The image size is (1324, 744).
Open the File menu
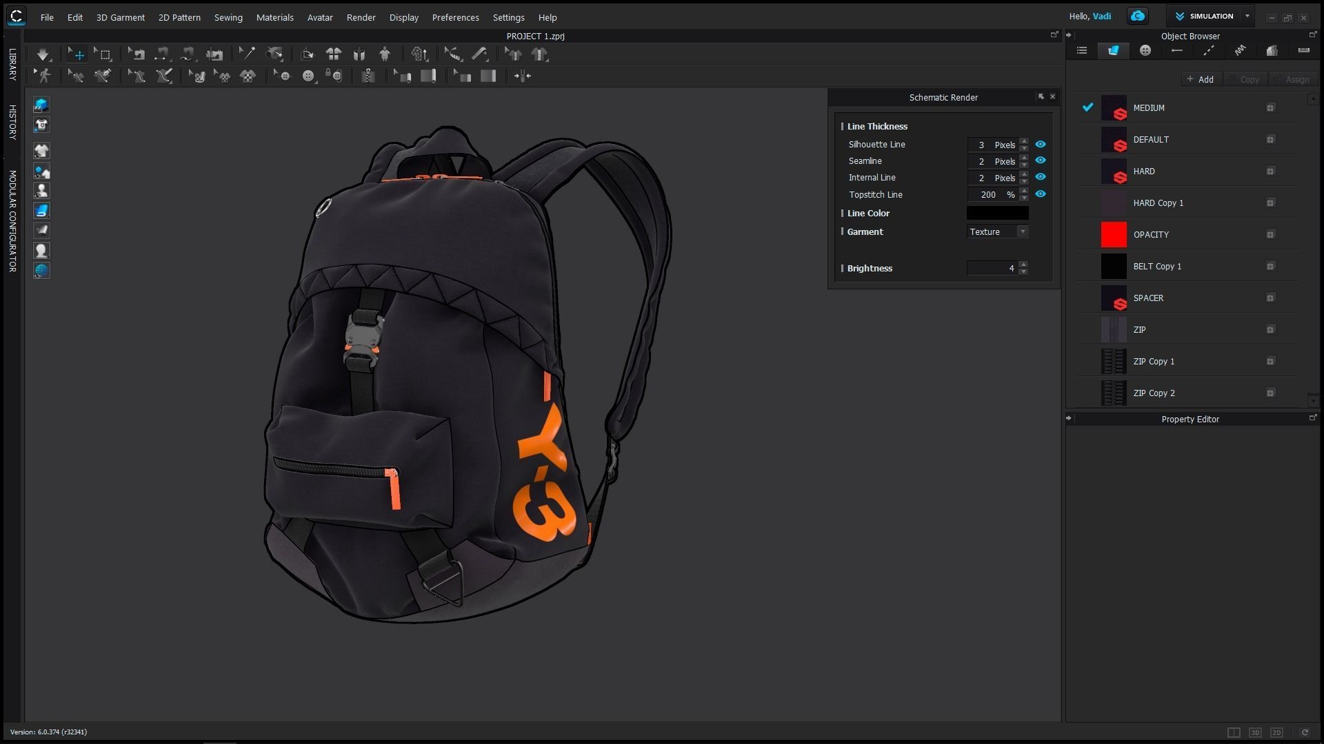(47, 17)
